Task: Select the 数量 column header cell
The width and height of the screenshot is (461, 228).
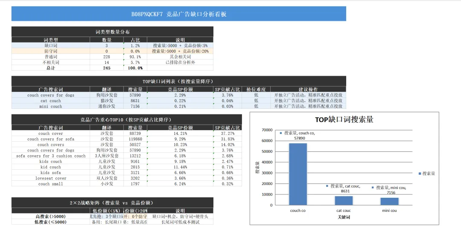Action: [107, 40]
